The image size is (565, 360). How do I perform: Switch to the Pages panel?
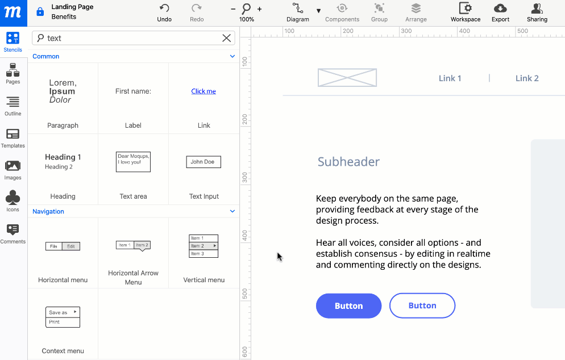click(13, 74)
